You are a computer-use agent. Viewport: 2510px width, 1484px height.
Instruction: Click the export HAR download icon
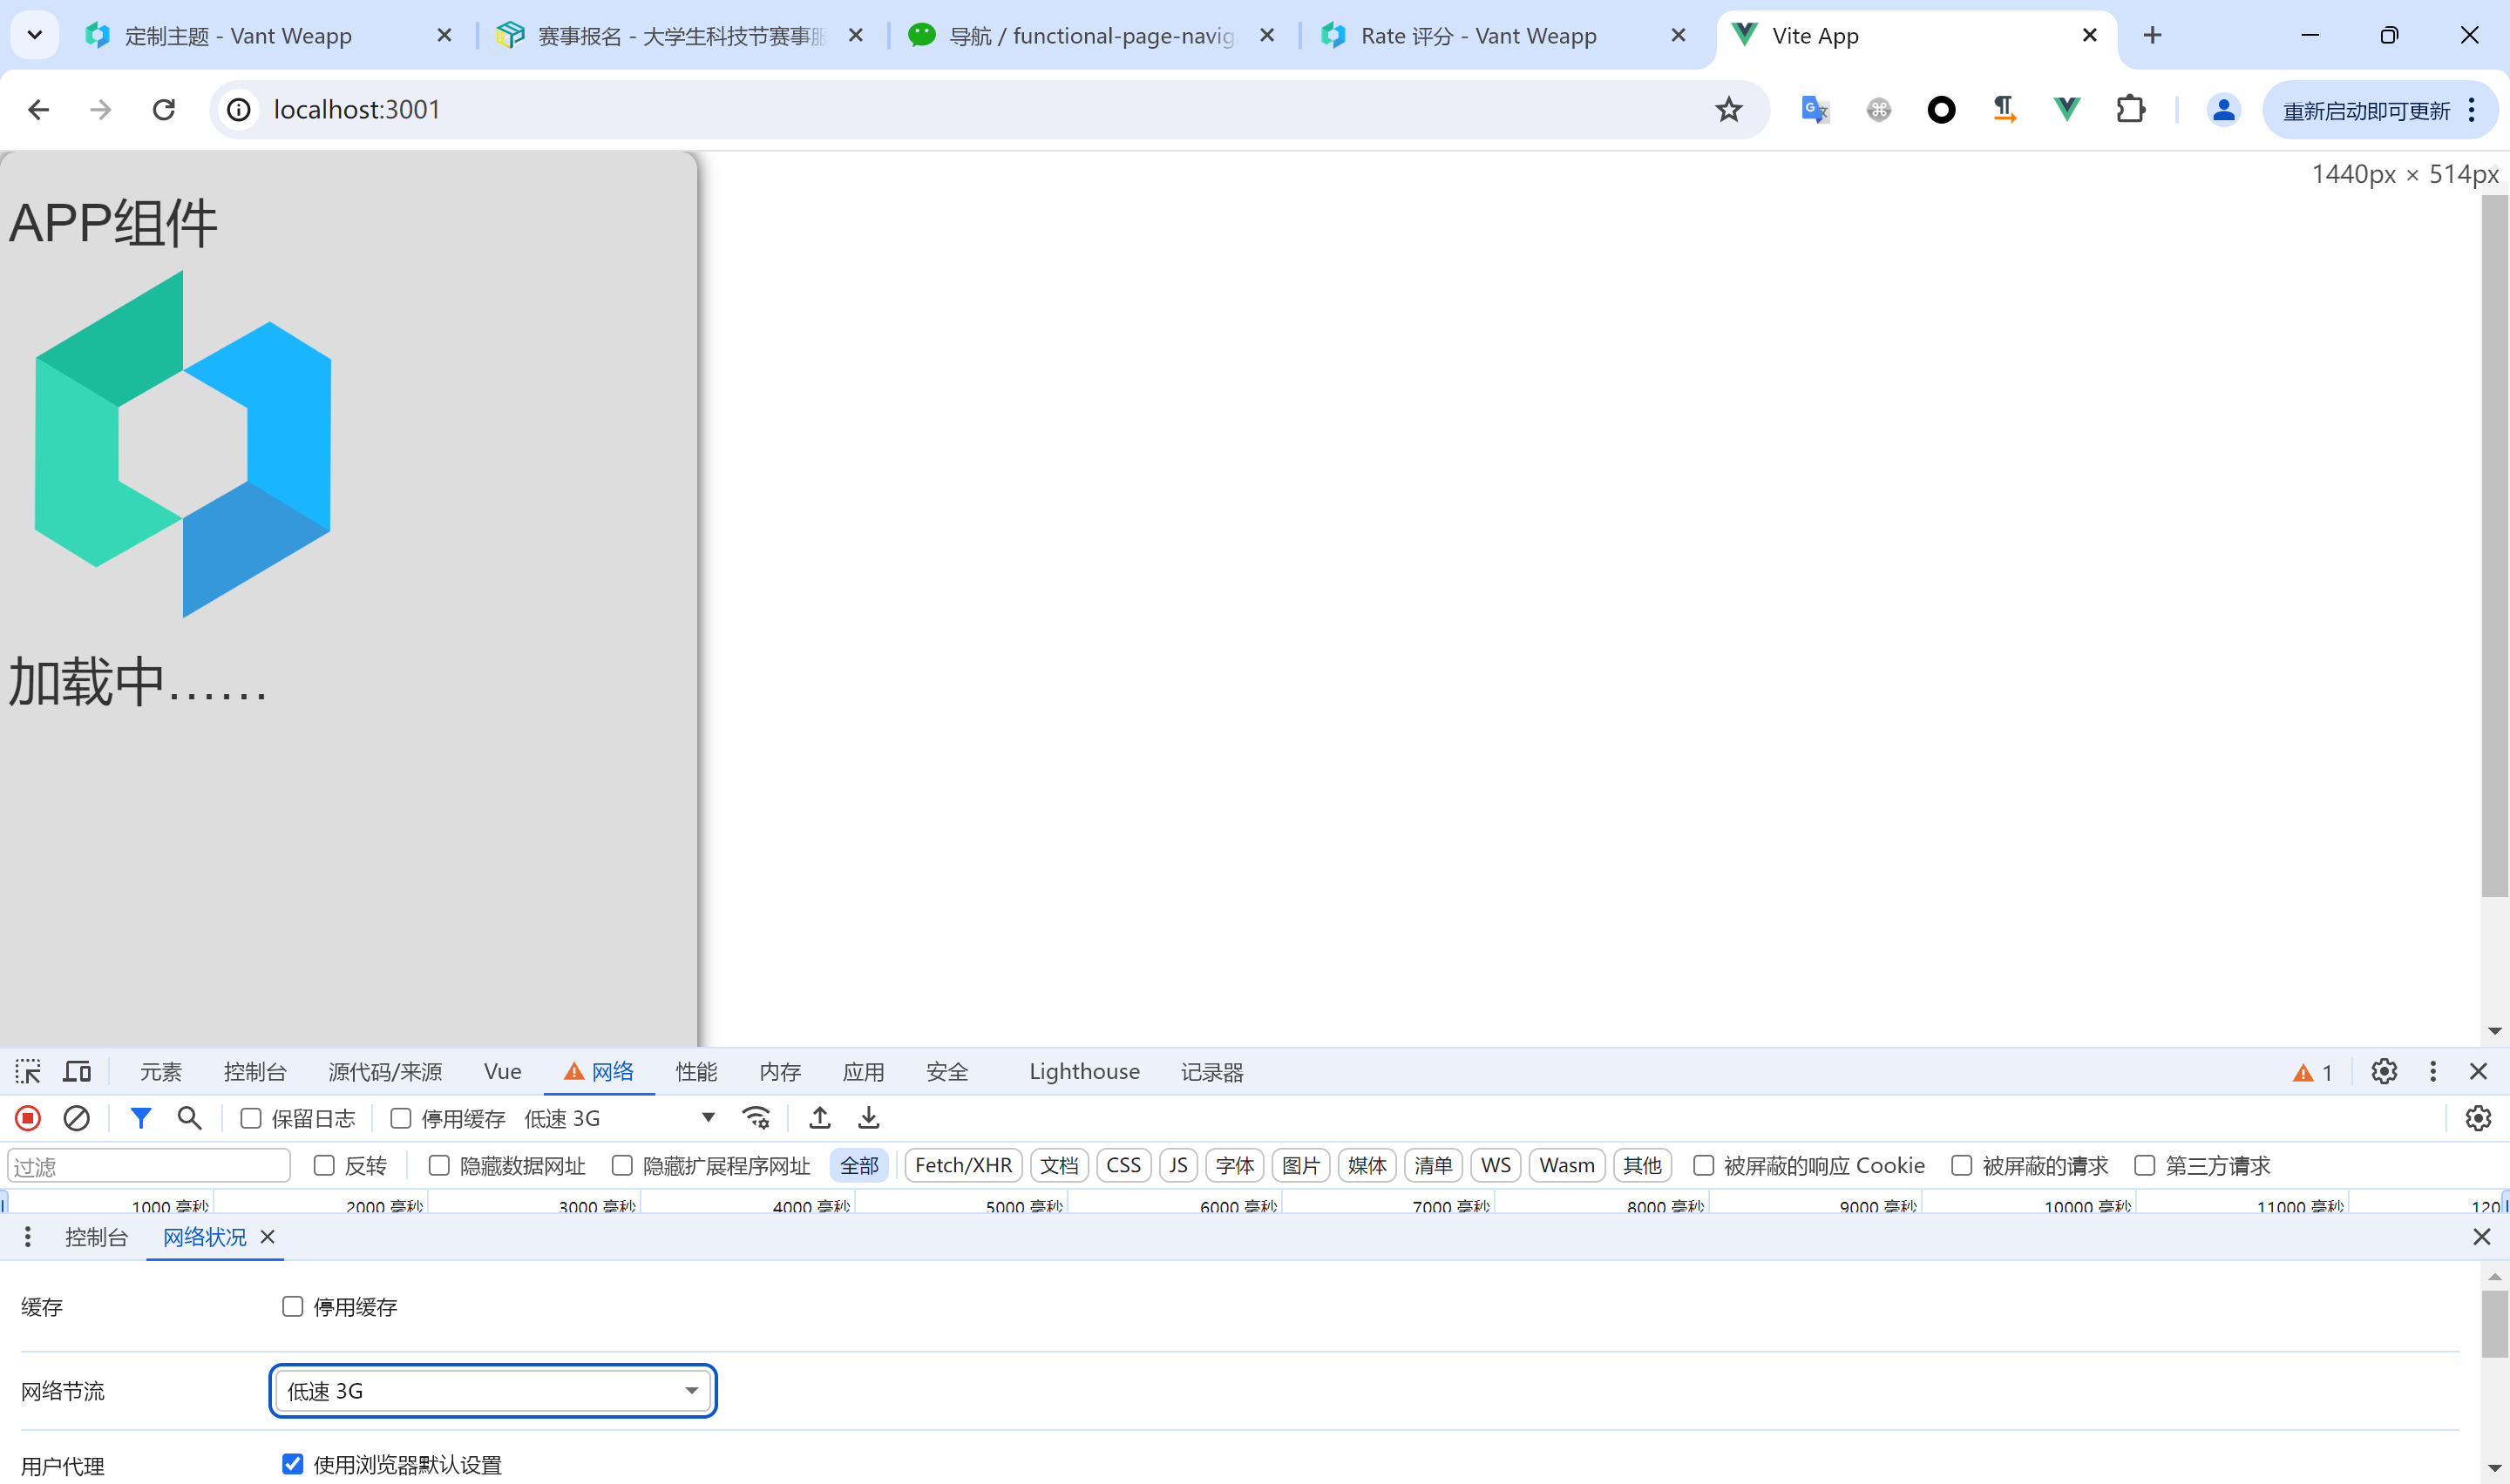pyautogui.click(x=868, y=1118)
